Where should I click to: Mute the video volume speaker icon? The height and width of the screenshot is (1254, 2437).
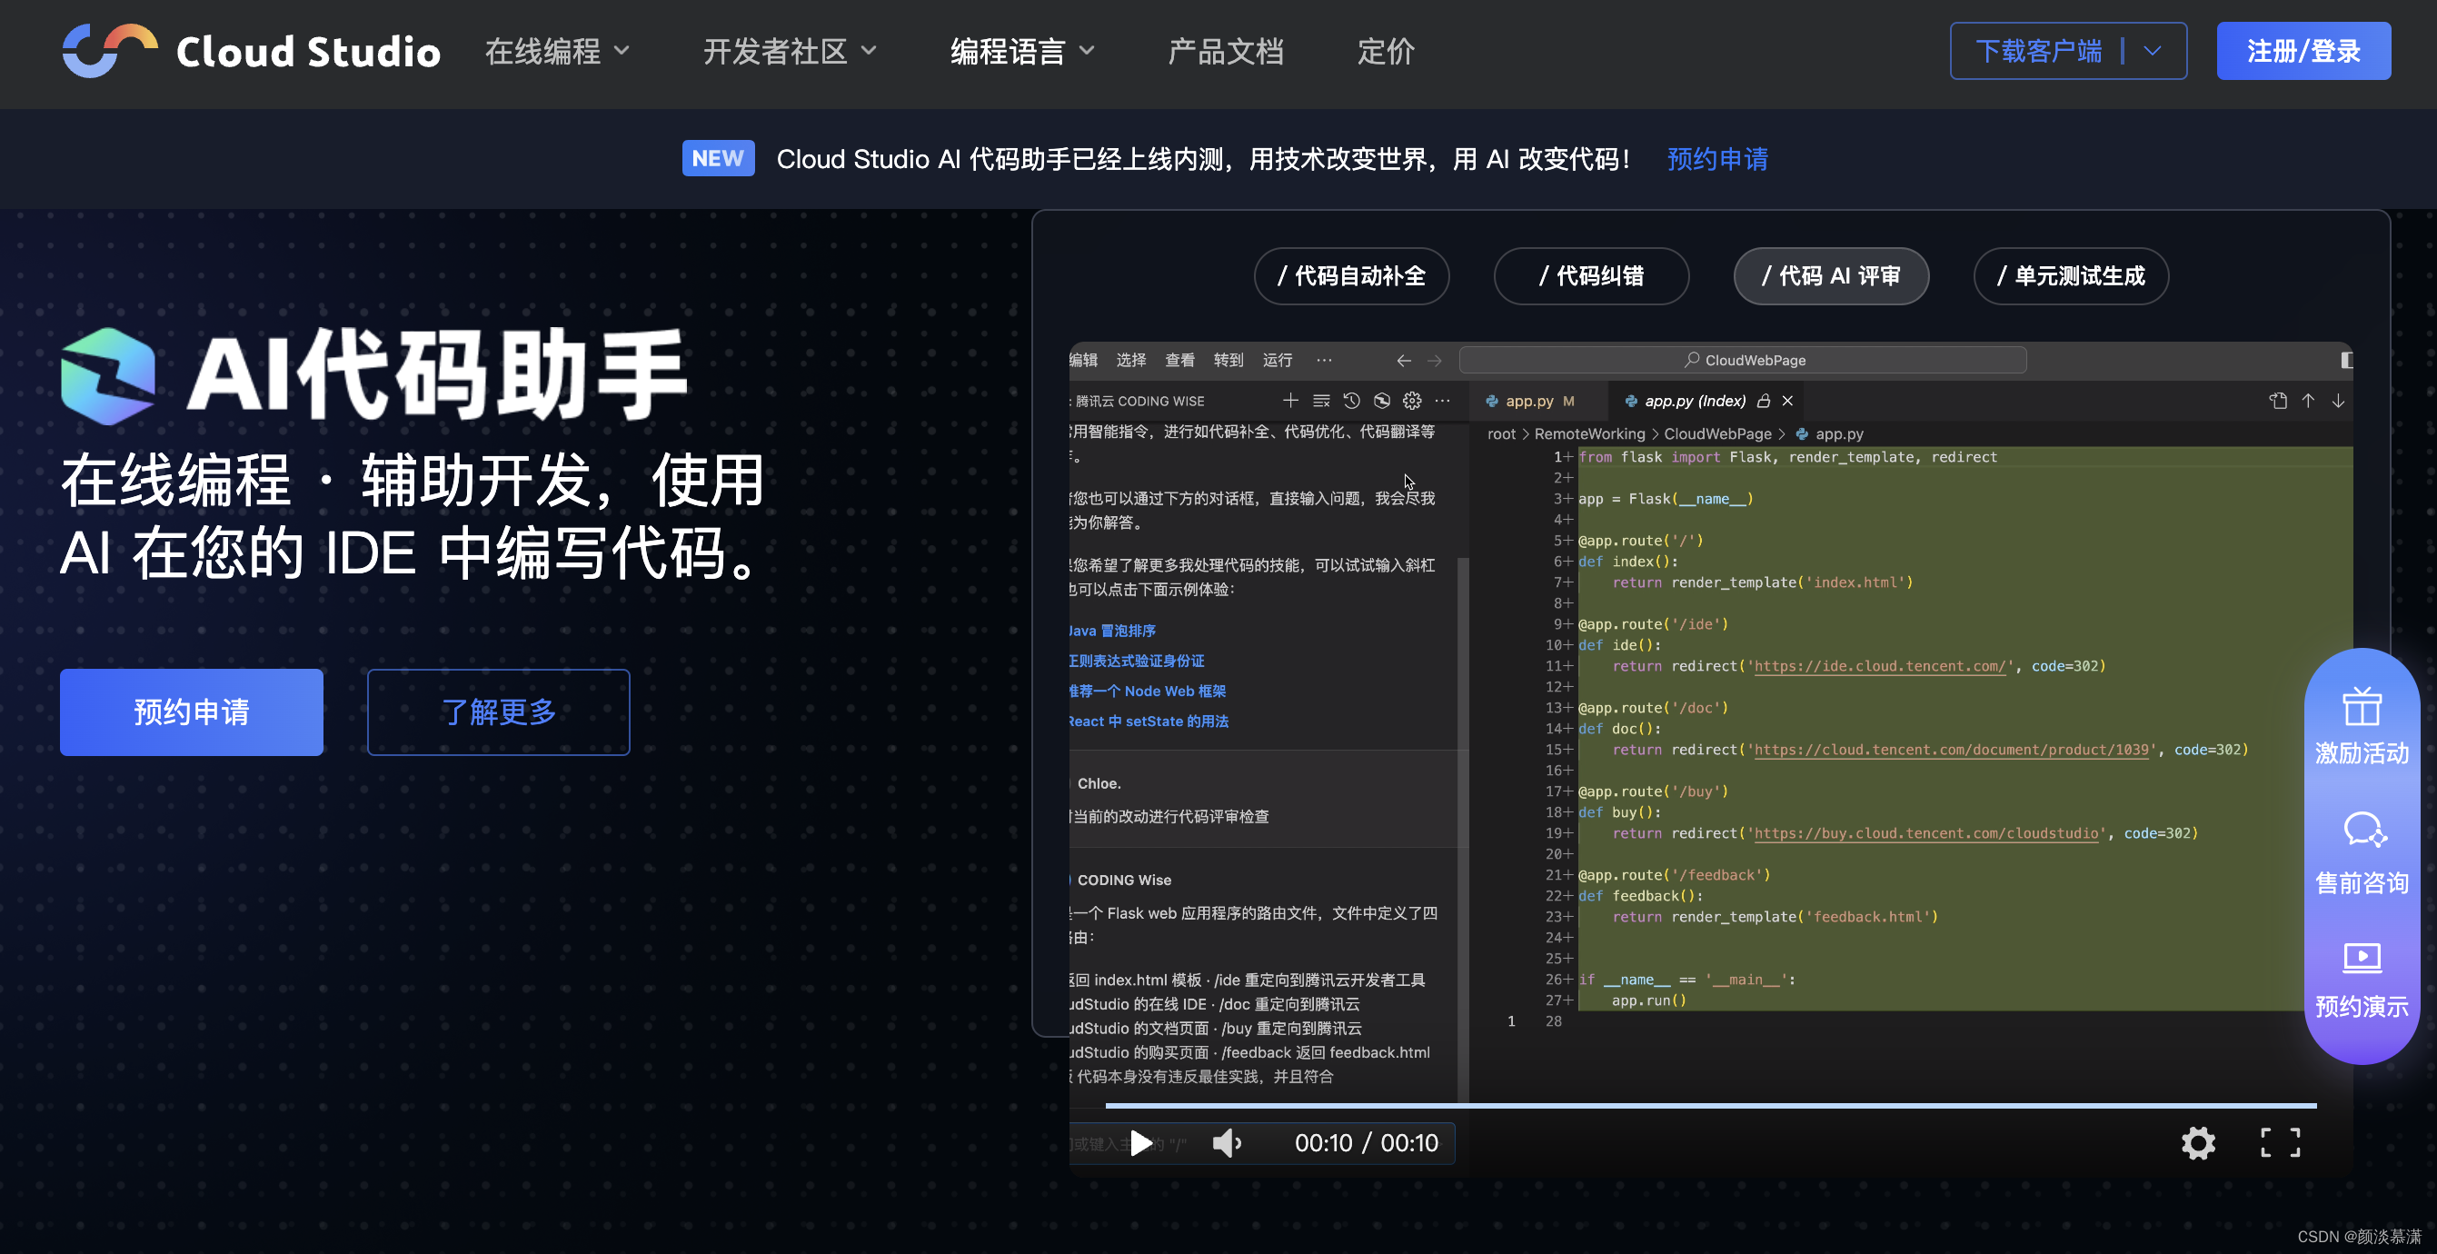[x=1226, y=1143]
